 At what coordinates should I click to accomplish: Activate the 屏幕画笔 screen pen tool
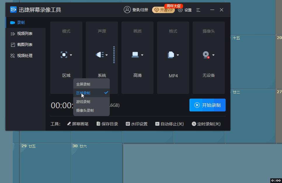(x=78, y=123)
